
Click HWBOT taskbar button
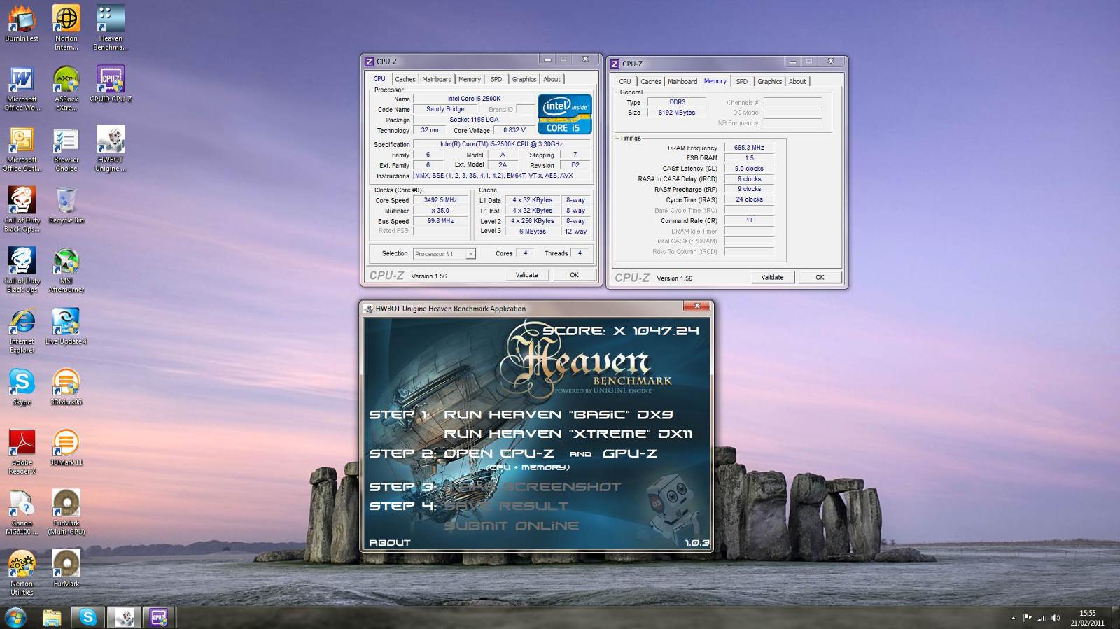click(124, 617)
